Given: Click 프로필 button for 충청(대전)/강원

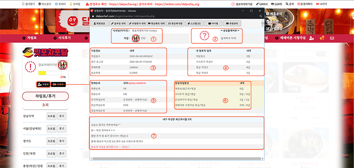Looking at the screenshot, I should coord(51,166).
